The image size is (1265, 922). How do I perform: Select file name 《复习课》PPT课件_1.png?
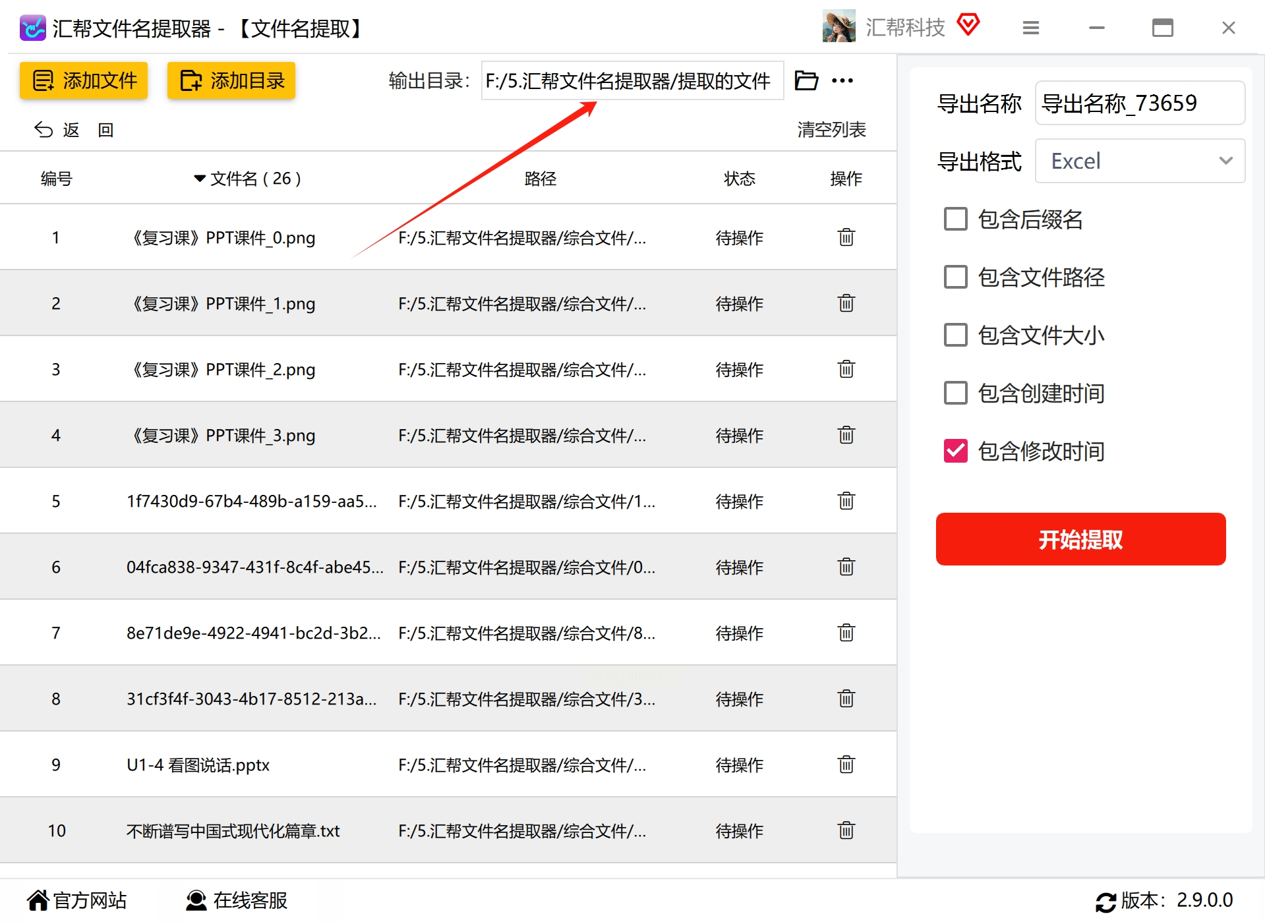(x=222, y=303)
